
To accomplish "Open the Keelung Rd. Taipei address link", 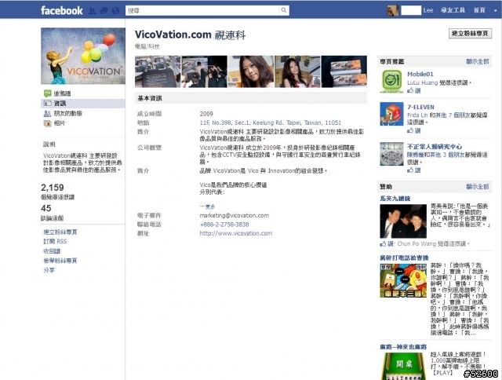I will tap(271, 122).
